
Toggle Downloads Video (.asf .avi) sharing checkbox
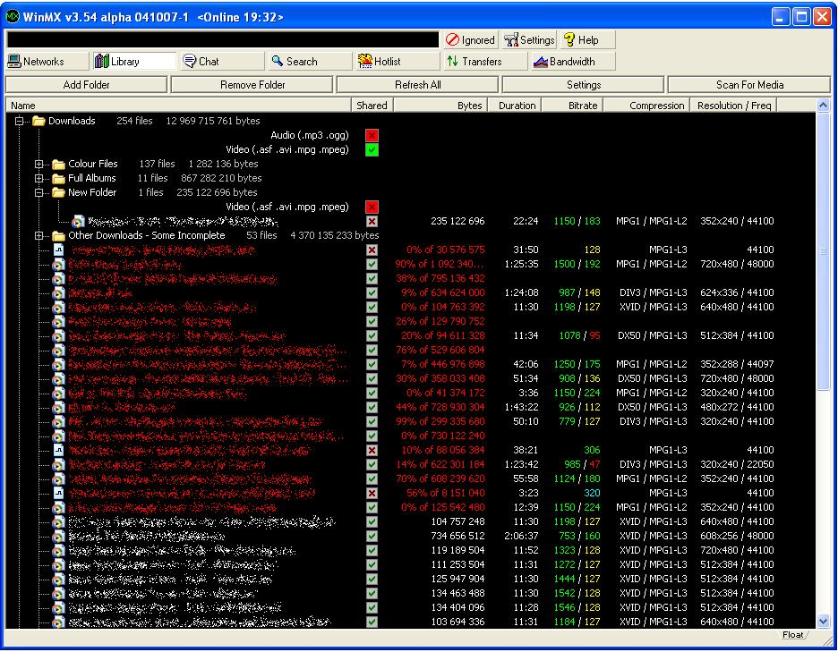pyautogui.click(x=372, y=150)
